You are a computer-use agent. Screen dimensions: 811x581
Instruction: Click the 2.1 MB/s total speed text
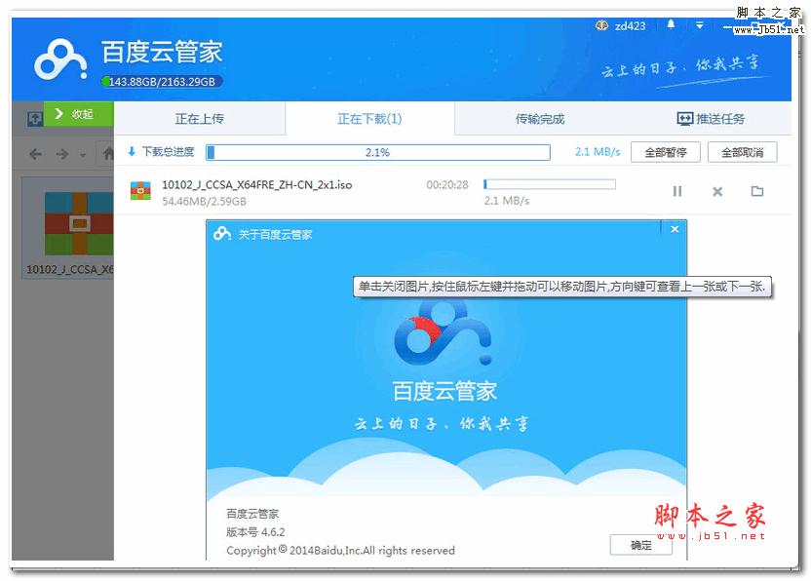click(x=598, y=152)
